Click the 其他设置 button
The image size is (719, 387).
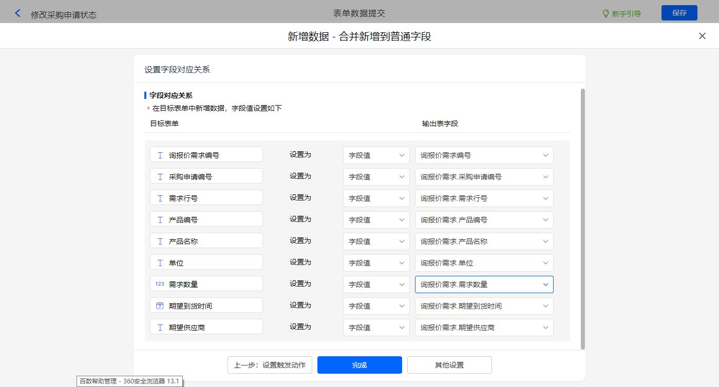(x=449, y=365)
